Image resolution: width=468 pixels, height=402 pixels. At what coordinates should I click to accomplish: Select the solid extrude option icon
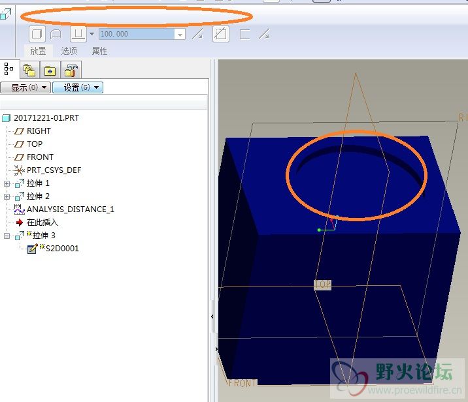(37, 34)
